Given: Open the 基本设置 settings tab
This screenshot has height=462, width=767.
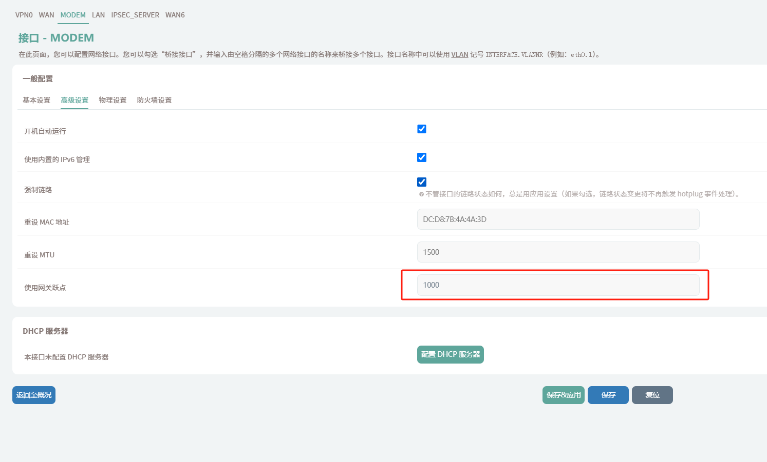Looking at the screenshot, I should click(x=36, y=100).
